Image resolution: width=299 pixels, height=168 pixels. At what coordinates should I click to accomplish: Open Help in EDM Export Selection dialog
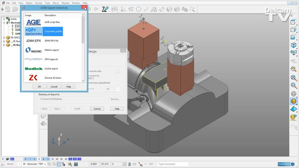68,87
